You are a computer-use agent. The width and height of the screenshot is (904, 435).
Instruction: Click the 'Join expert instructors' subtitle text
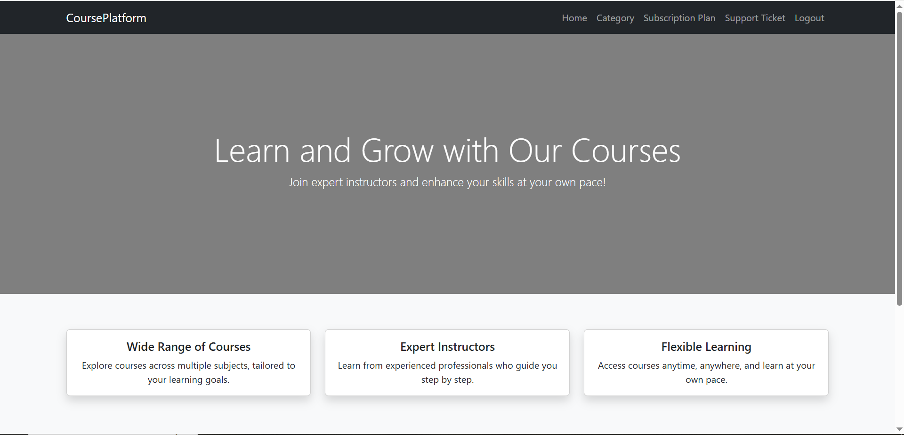click(447, 182)
